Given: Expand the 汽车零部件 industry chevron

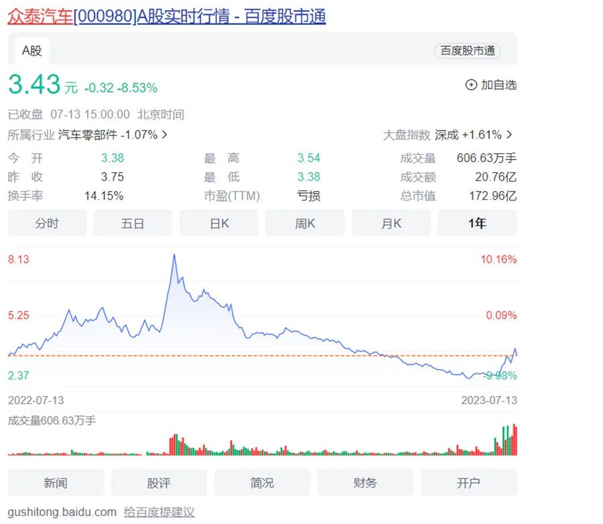Looking at the screenshot, I should [165, 135].
